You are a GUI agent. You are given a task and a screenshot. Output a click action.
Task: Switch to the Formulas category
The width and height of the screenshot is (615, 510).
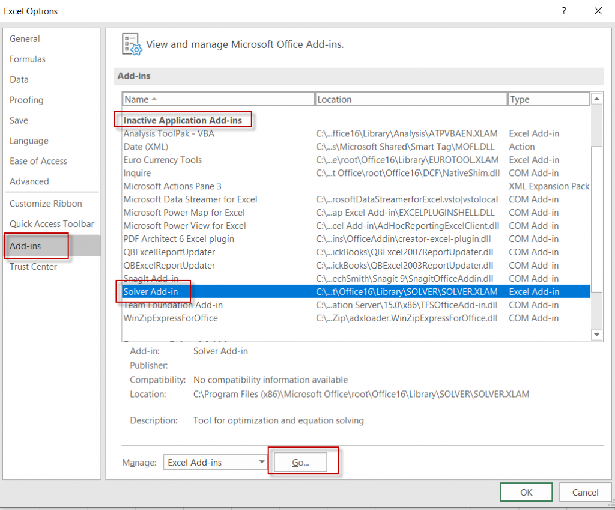tap(28, 59)
